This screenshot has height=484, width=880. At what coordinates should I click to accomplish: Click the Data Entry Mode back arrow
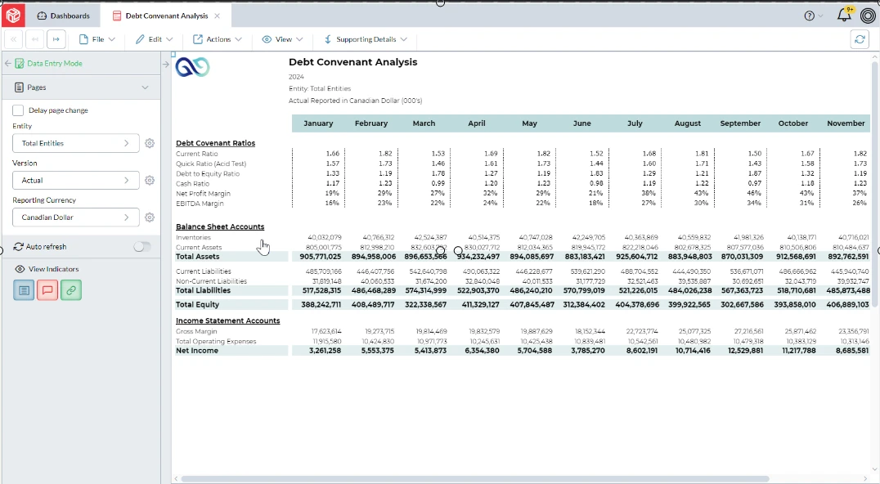(8, 64)
